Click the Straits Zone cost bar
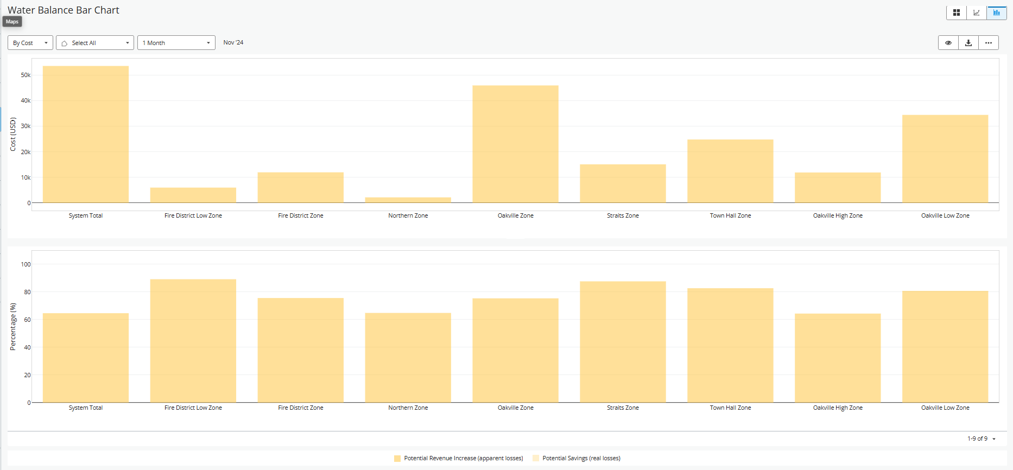This screenshot has height=470, width=1013. pos(623,183)
